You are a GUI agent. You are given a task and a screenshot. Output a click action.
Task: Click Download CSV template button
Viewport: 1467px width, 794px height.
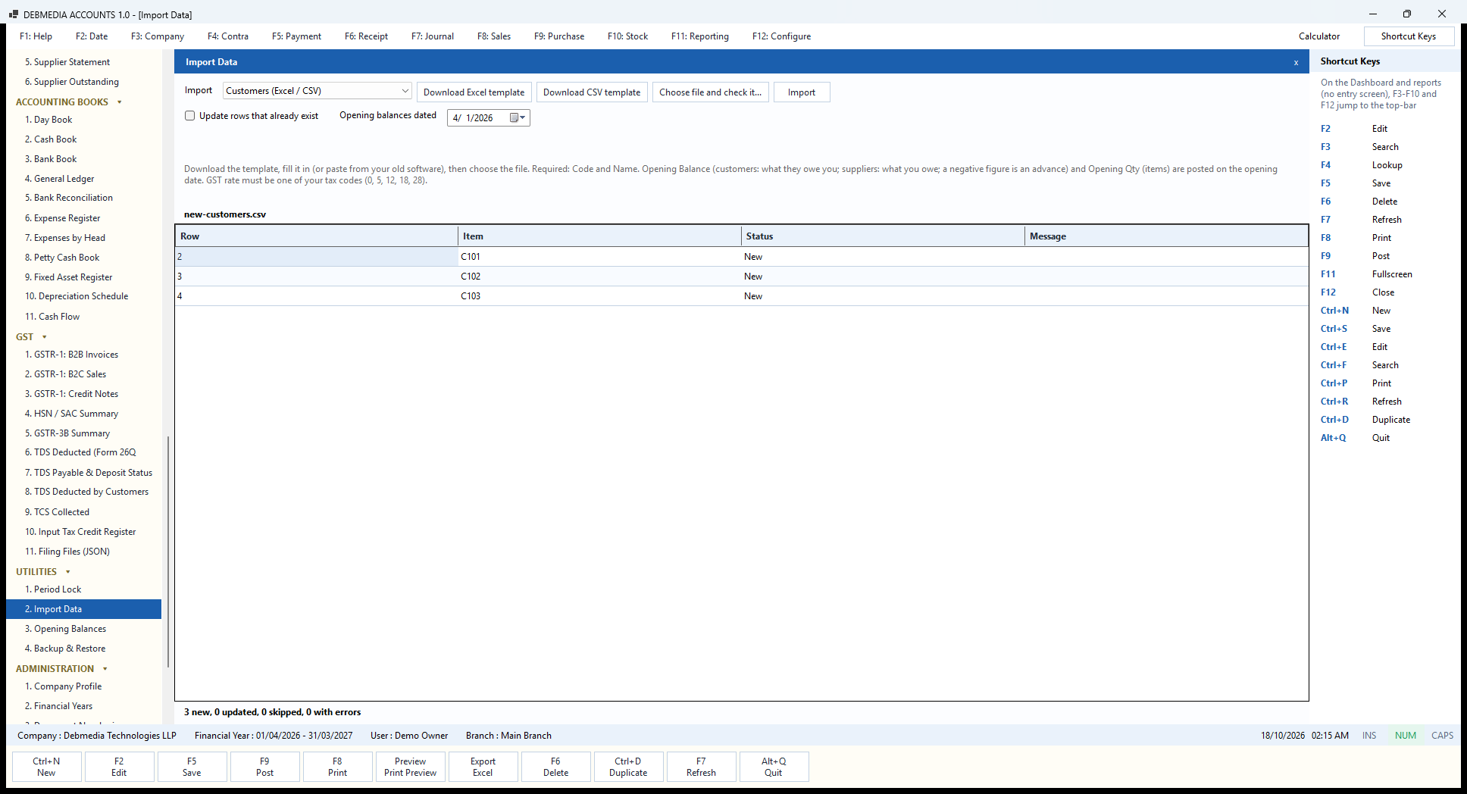tap(592, 92)
